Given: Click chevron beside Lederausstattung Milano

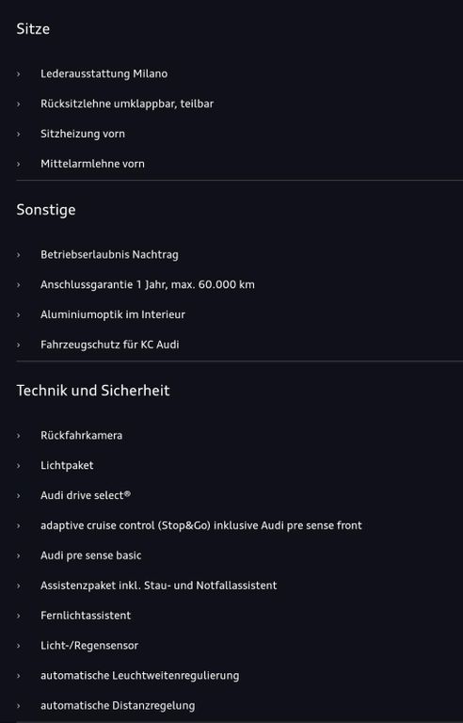Looking at the screenshot, I should [x=19, y=74].
